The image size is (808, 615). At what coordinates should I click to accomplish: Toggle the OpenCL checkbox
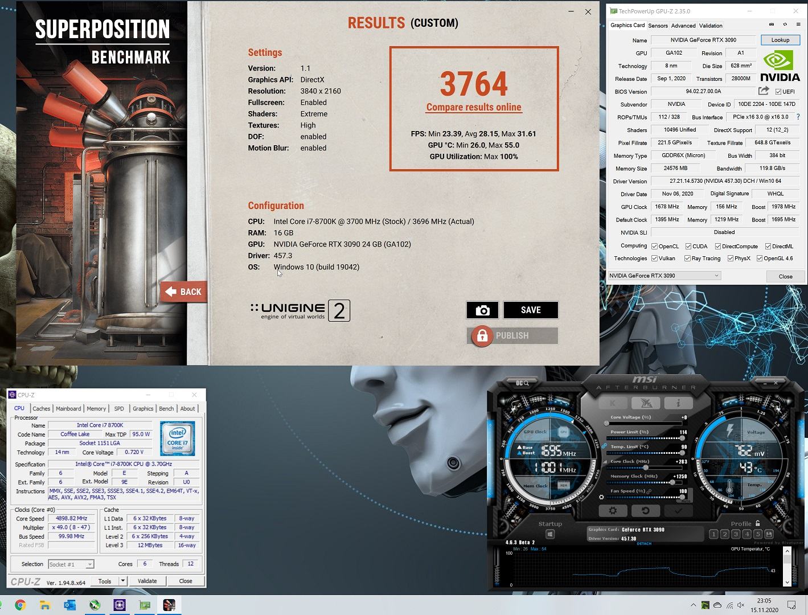coord(654,247)
